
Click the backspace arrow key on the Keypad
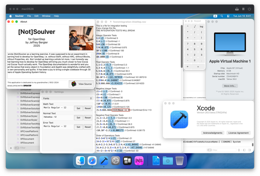pyautogui.click(x=188, y=66)
